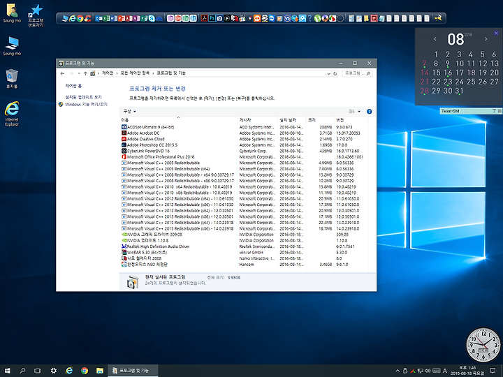The height and width of the screenshot is (377, 503).
Task: Open CCleaner icon in the top dock
Action: (87, 18)
